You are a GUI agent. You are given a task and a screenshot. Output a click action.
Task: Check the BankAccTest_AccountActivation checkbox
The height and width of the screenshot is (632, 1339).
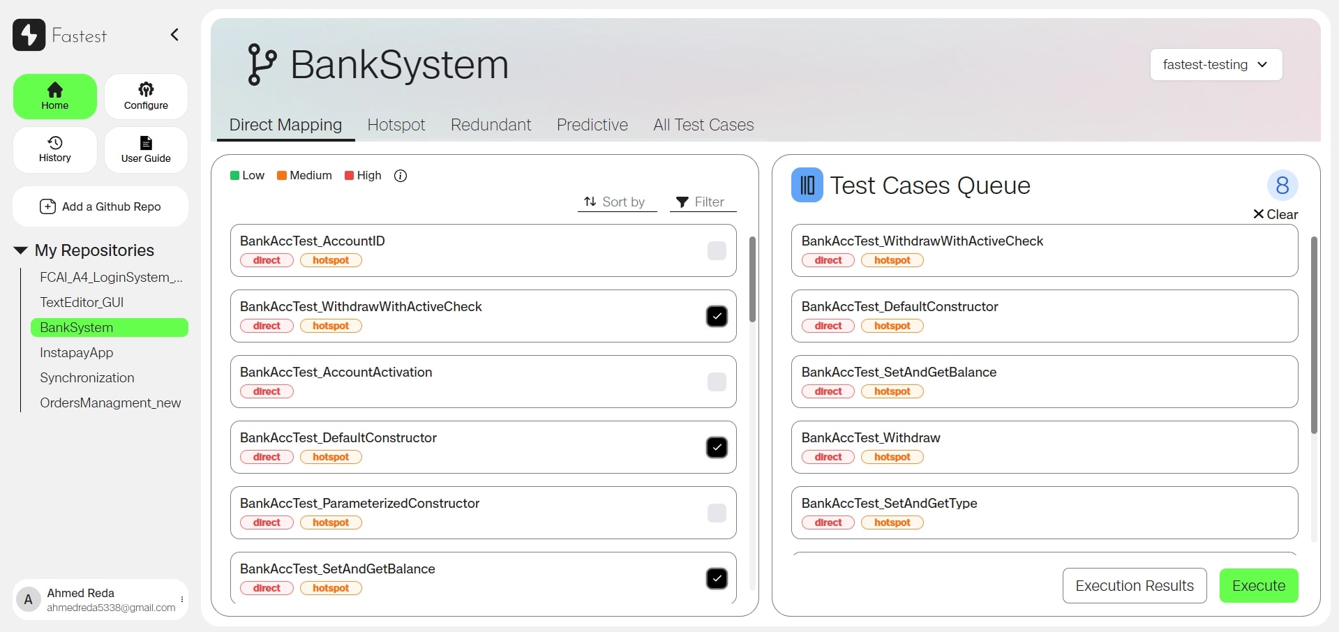point(717,382)
